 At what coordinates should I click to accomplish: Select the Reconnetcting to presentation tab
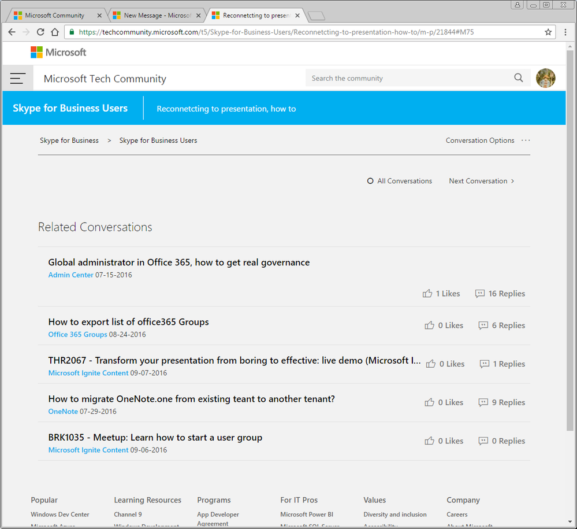(x=256, y=16)
